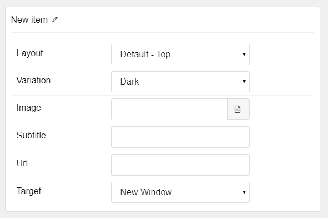Open the image file picker icon button

pos(238,109)
